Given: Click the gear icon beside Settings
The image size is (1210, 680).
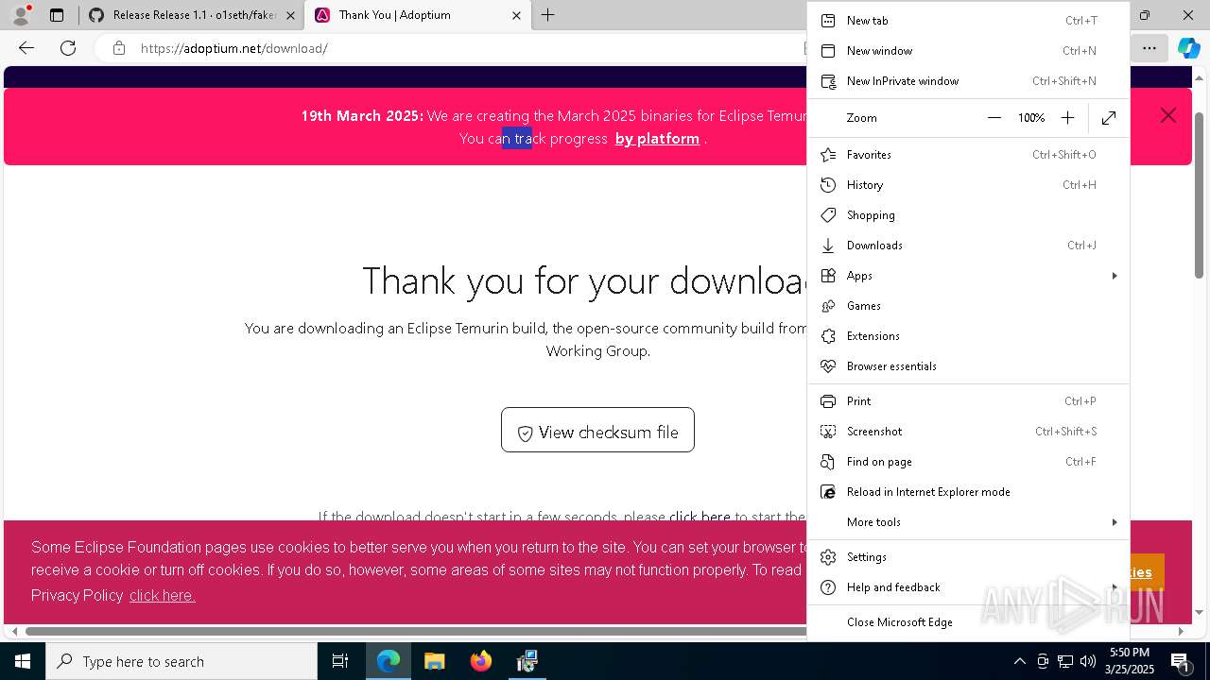Looking at the screenshot, I should (828, 557).
